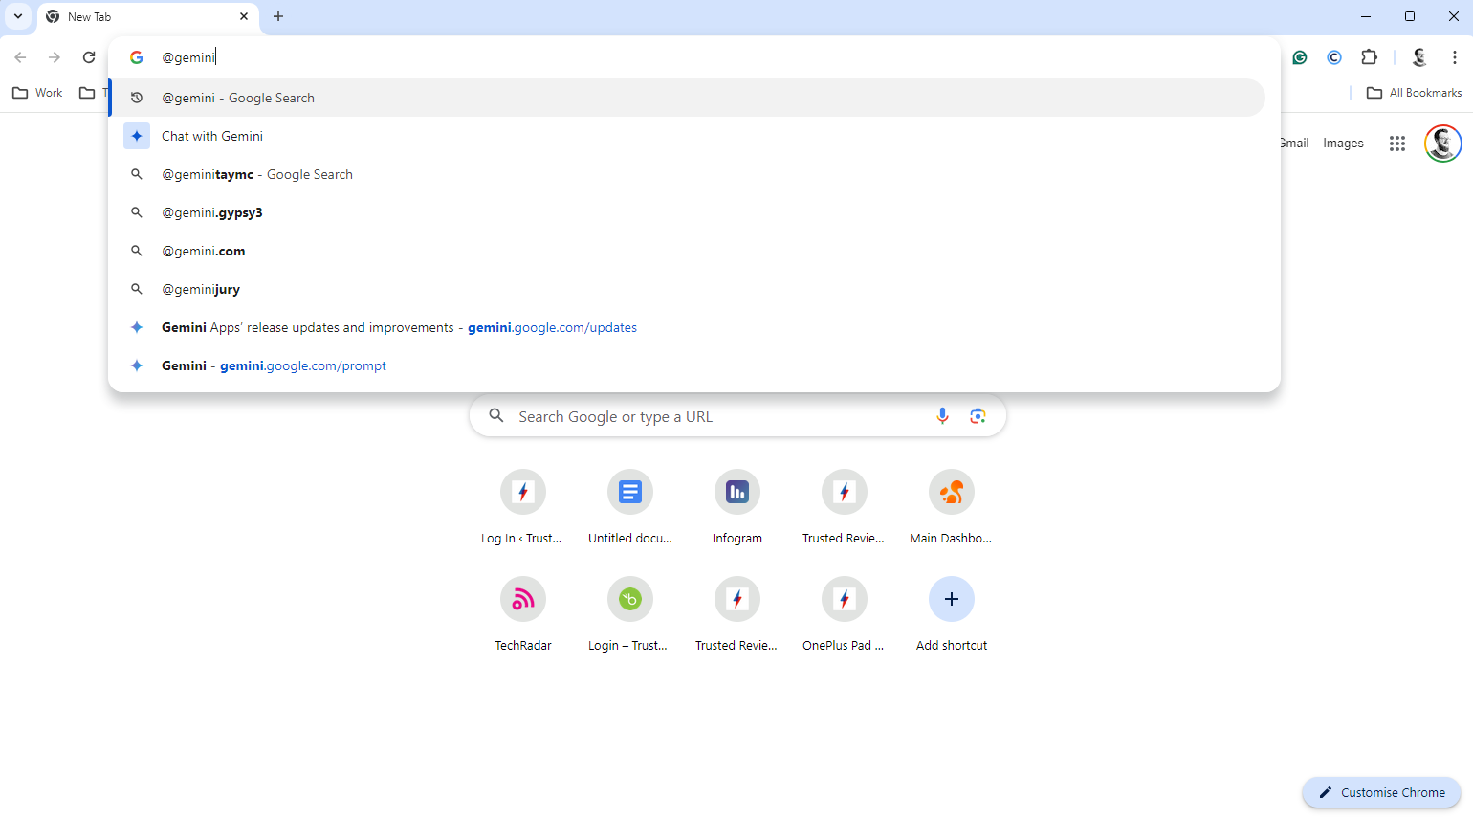Choose the '@geminijury' suggestion

(x=688, y=289)
